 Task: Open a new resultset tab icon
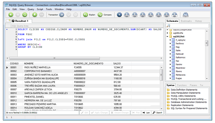click(8, 21)
